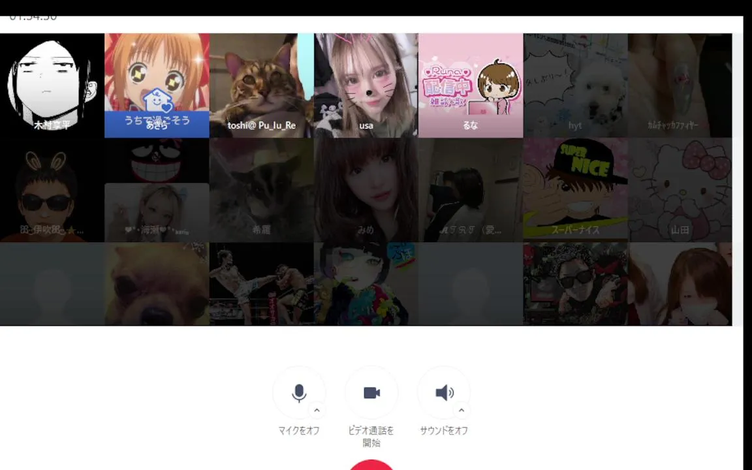
Task: Select participant 山田 Hello Kitty tile
Action: pyautogui.click(x=680, y=190)
